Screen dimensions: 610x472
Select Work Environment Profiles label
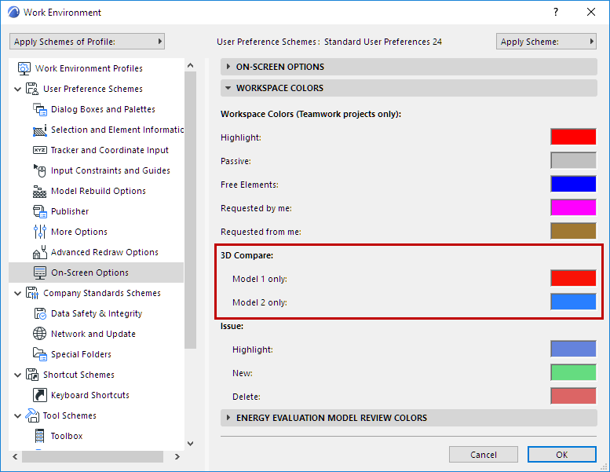pyautogui.click(x=89, y=68)
